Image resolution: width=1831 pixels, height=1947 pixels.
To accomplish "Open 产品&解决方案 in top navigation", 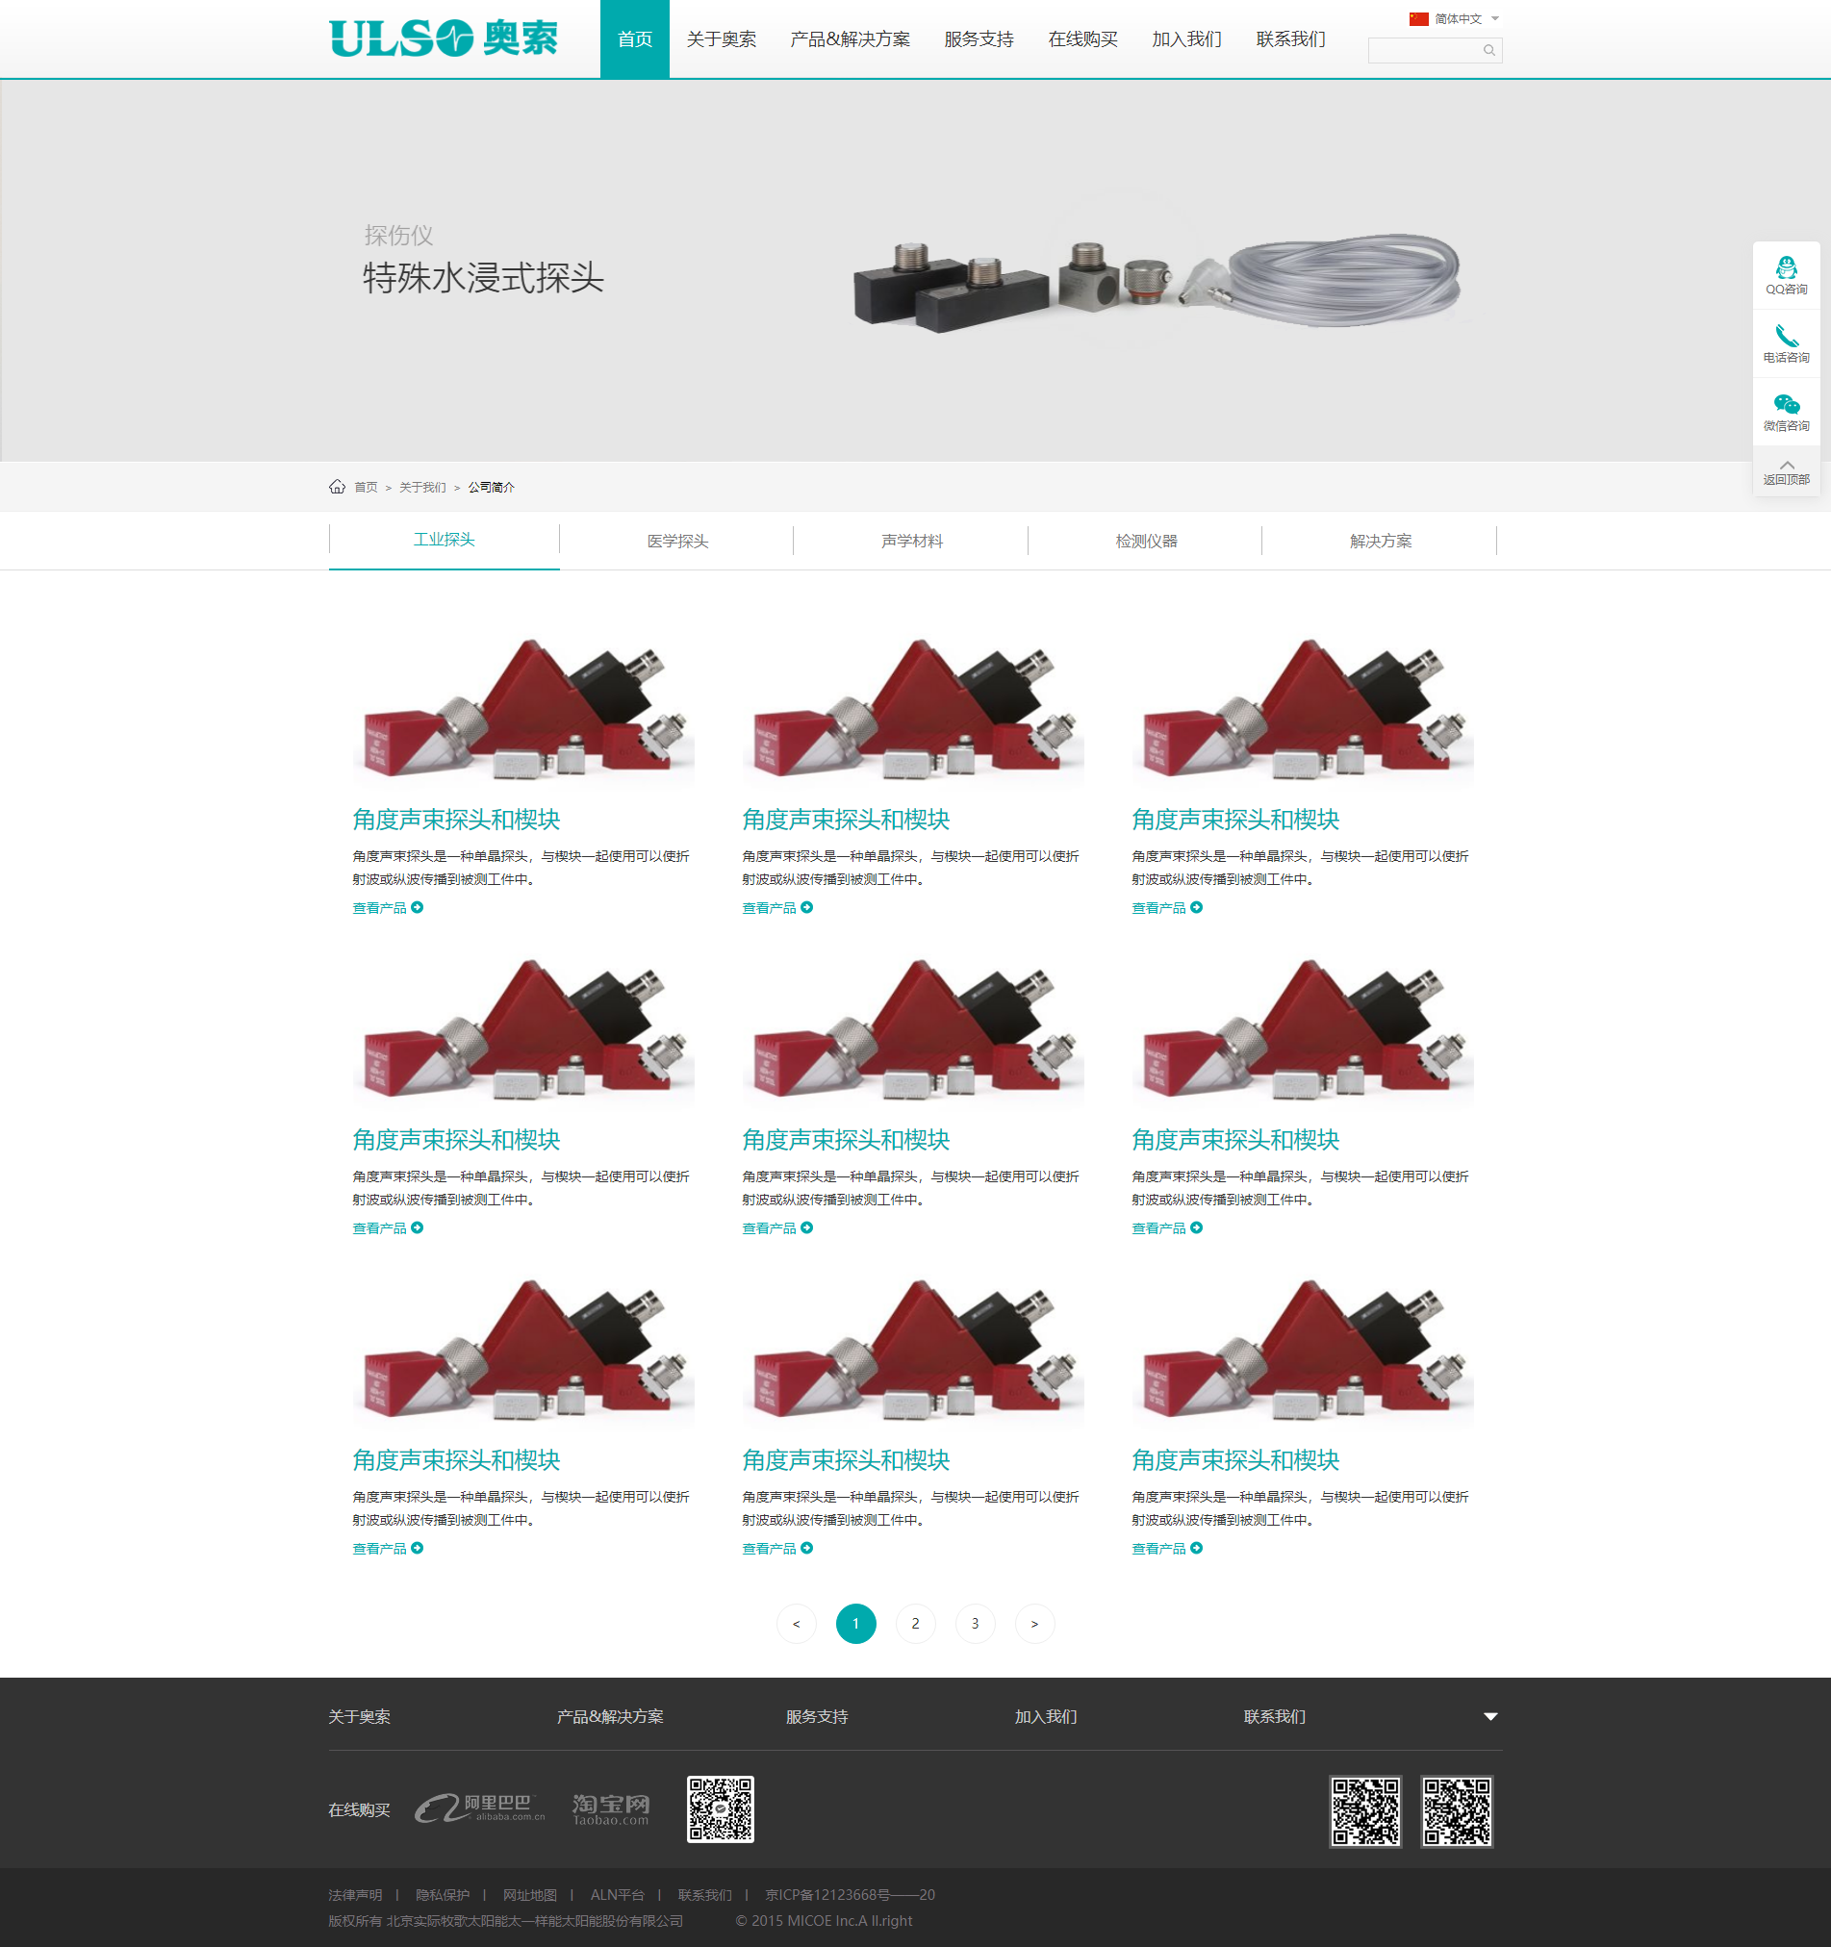I will [850, 39].
